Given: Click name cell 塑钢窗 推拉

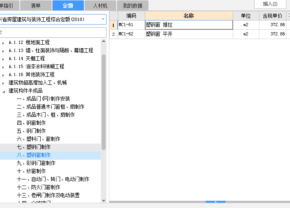Looking at the screenshot, I should (x=189, y=25).
